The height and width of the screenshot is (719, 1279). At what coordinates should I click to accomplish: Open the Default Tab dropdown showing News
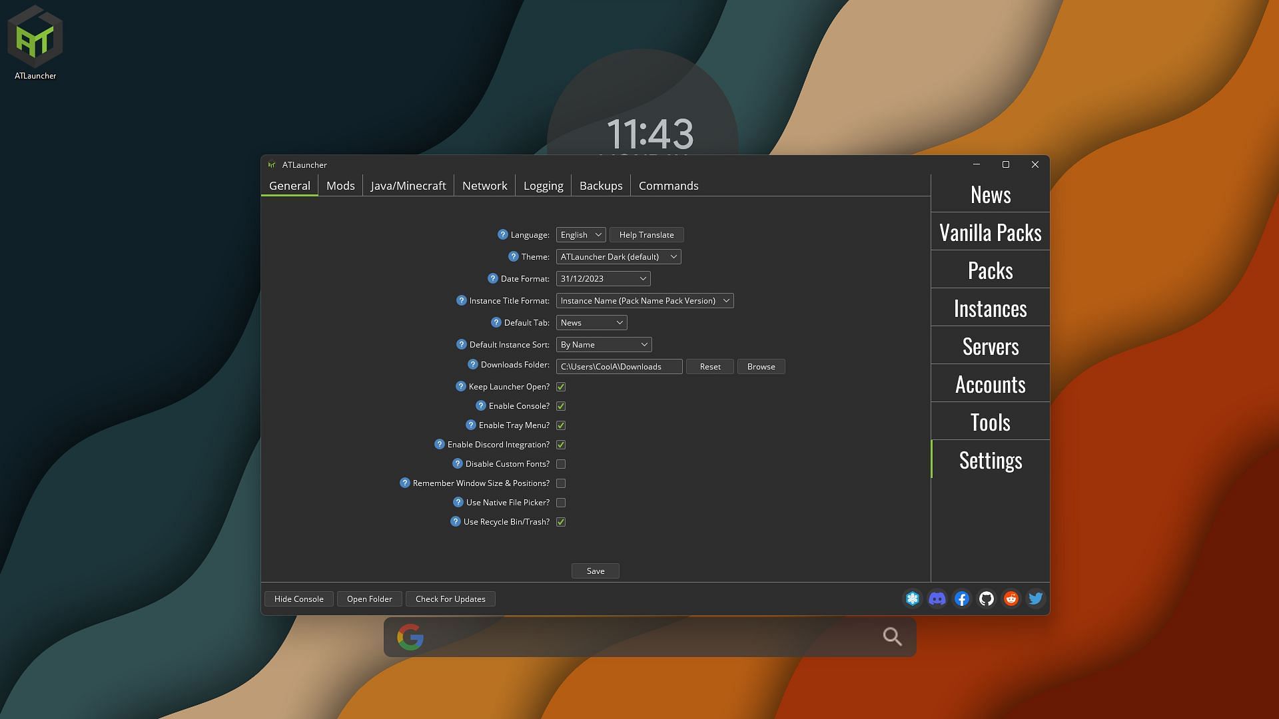coord(592,322)
